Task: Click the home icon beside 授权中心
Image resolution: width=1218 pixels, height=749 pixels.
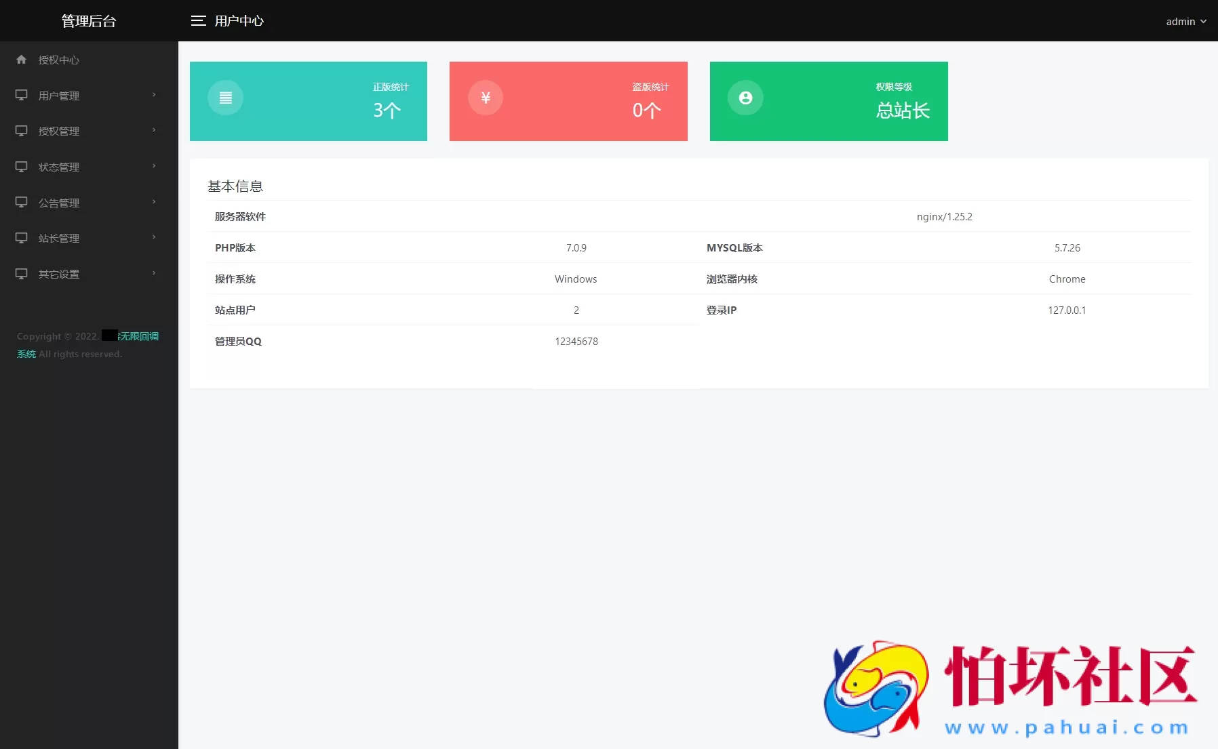Action: tap(22, 60)
